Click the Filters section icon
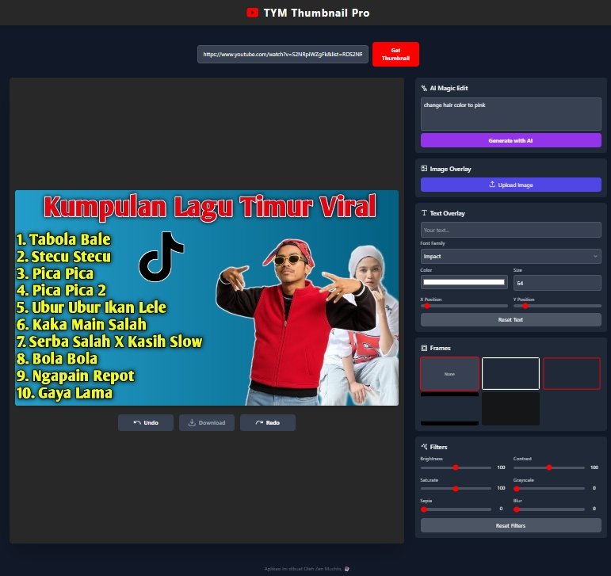Viewport: 611px width, 576px height. pos(424,447)
